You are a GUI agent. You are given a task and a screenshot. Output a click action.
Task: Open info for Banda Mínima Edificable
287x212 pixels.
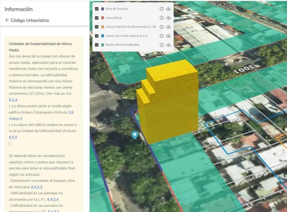161,45
